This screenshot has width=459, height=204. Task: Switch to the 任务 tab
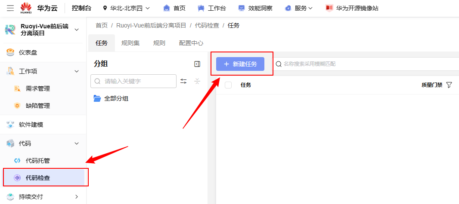(x=102, y=43)
